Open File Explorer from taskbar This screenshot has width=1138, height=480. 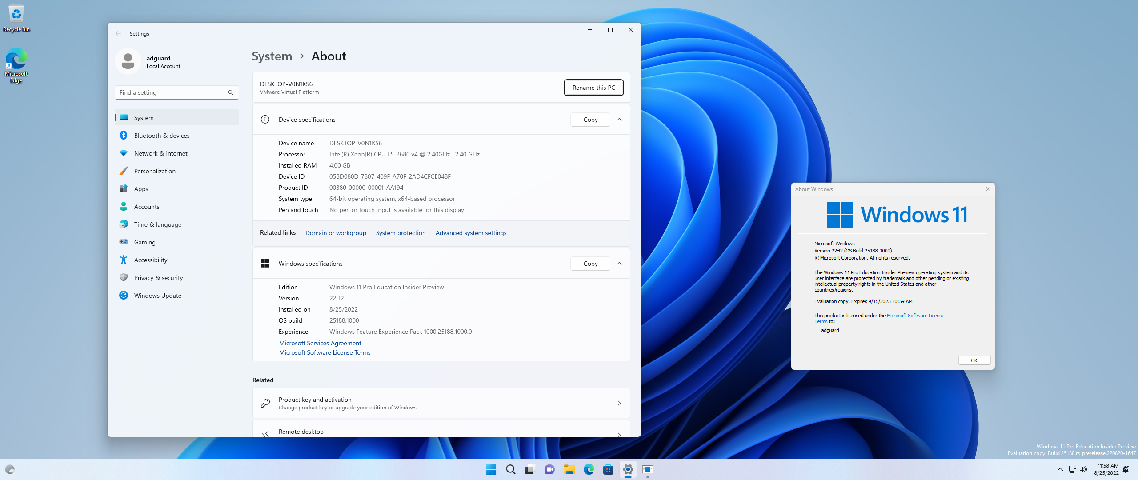point(569,469)
